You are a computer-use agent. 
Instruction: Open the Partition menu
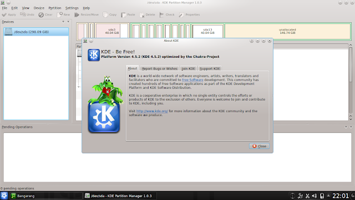(55, 8)
